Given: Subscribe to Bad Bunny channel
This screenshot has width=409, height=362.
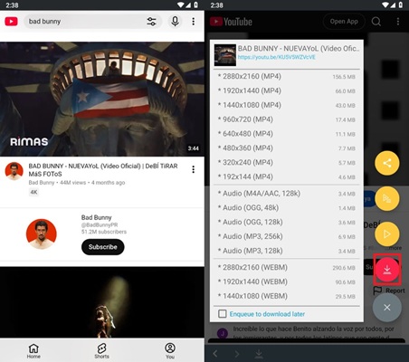Looking at the screenshot, I should [103, 247].
